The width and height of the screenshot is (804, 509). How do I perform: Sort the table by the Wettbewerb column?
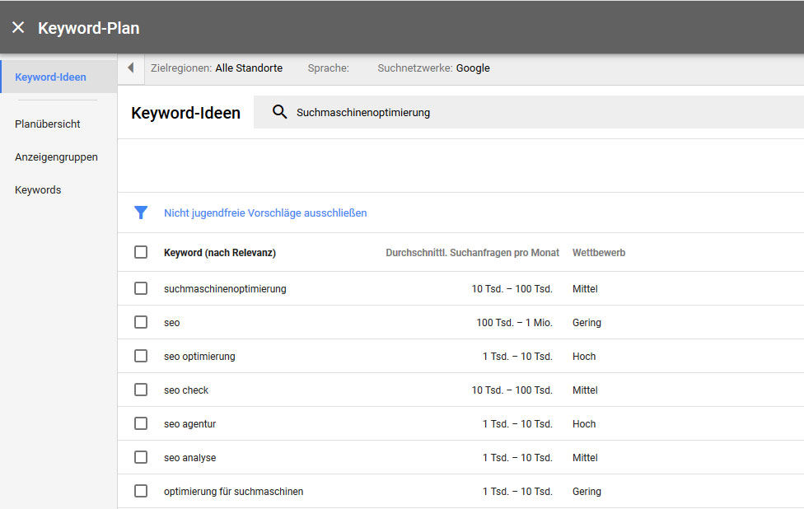point(598,252)
